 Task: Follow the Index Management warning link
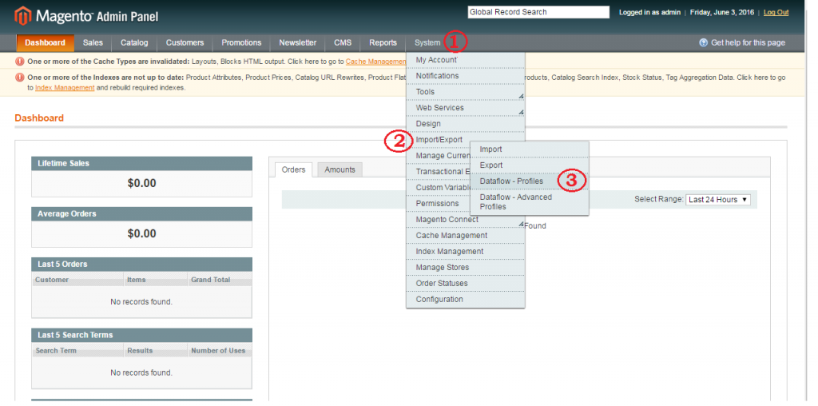(65, 88)
